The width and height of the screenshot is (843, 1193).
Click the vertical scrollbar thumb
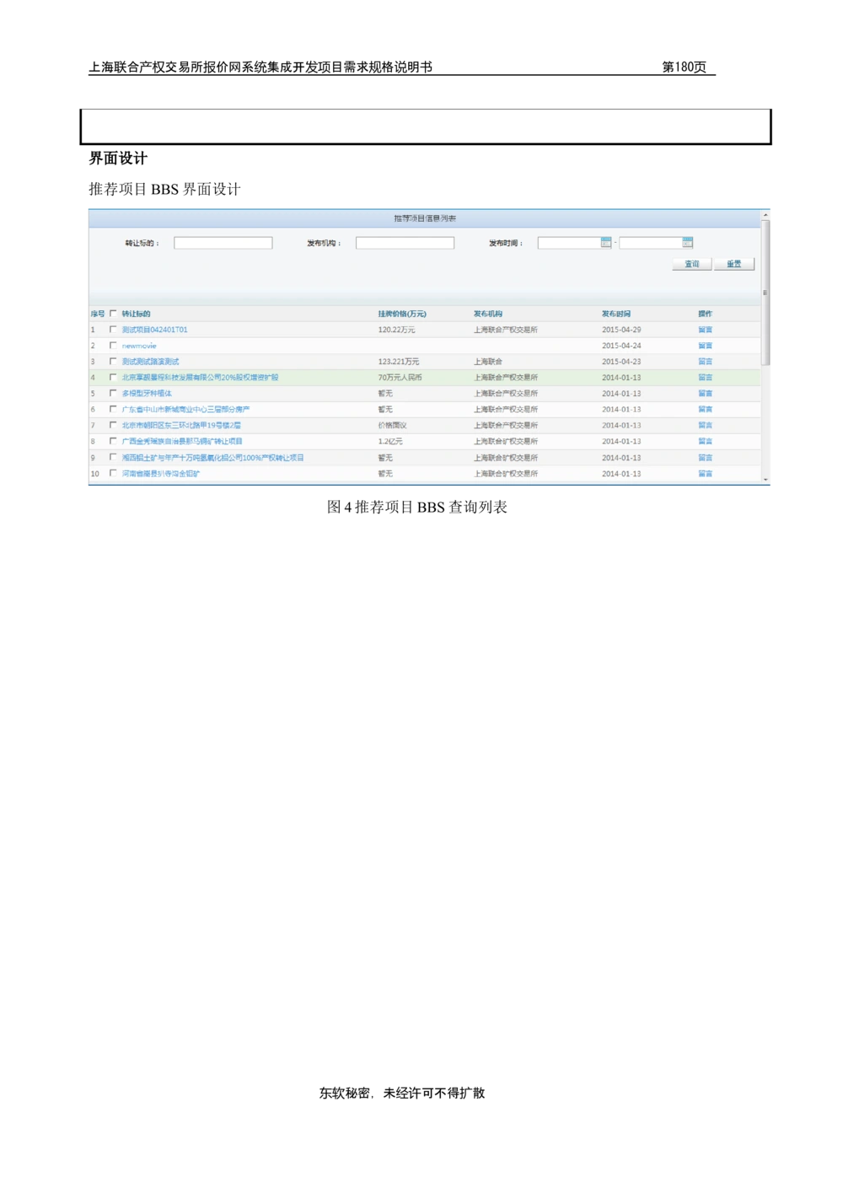click(765, 292)
